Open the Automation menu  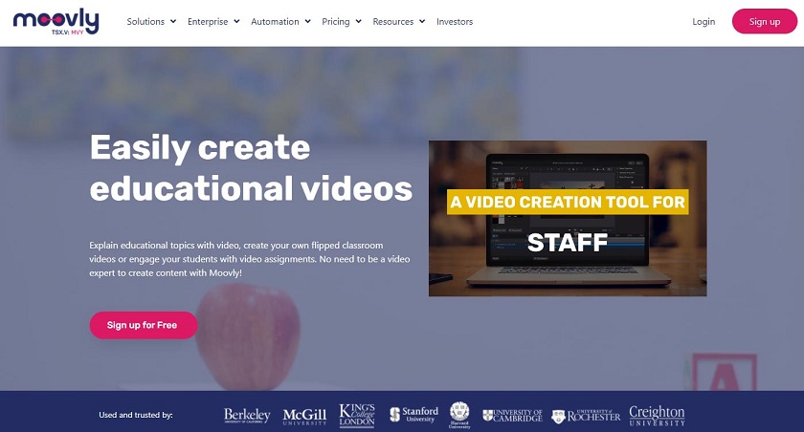[x=275, y=21]
